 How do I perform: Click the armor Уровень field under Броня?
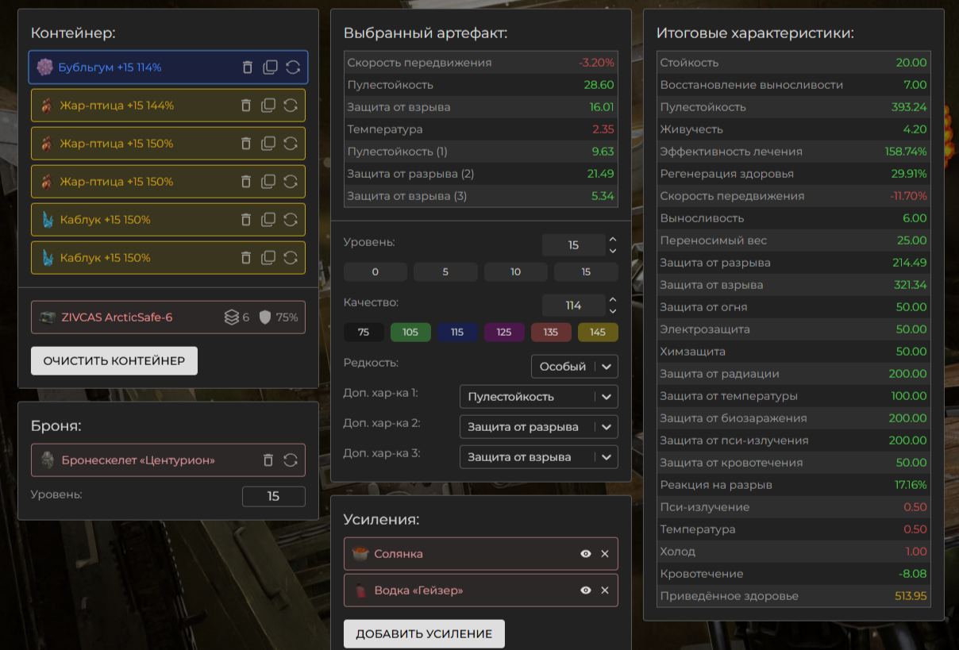274,496
